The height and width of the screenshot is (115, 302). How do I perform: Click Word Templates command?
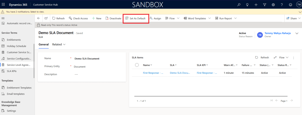195,19
